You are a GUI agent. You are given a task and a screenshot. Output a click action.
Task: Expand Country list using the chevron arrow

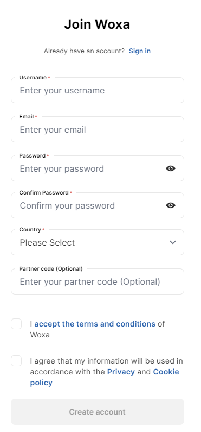[173, 242]
